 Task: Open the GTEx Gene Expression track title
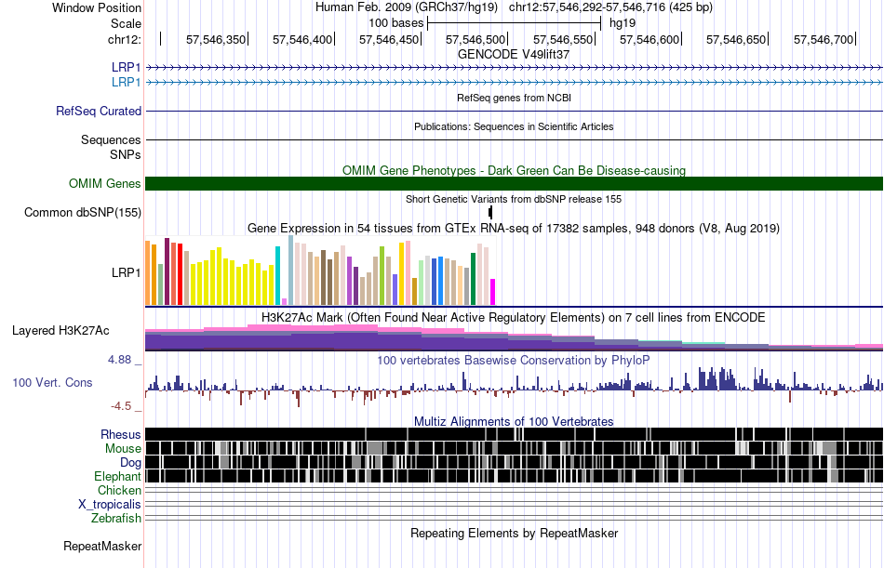(x=514, y=228)
